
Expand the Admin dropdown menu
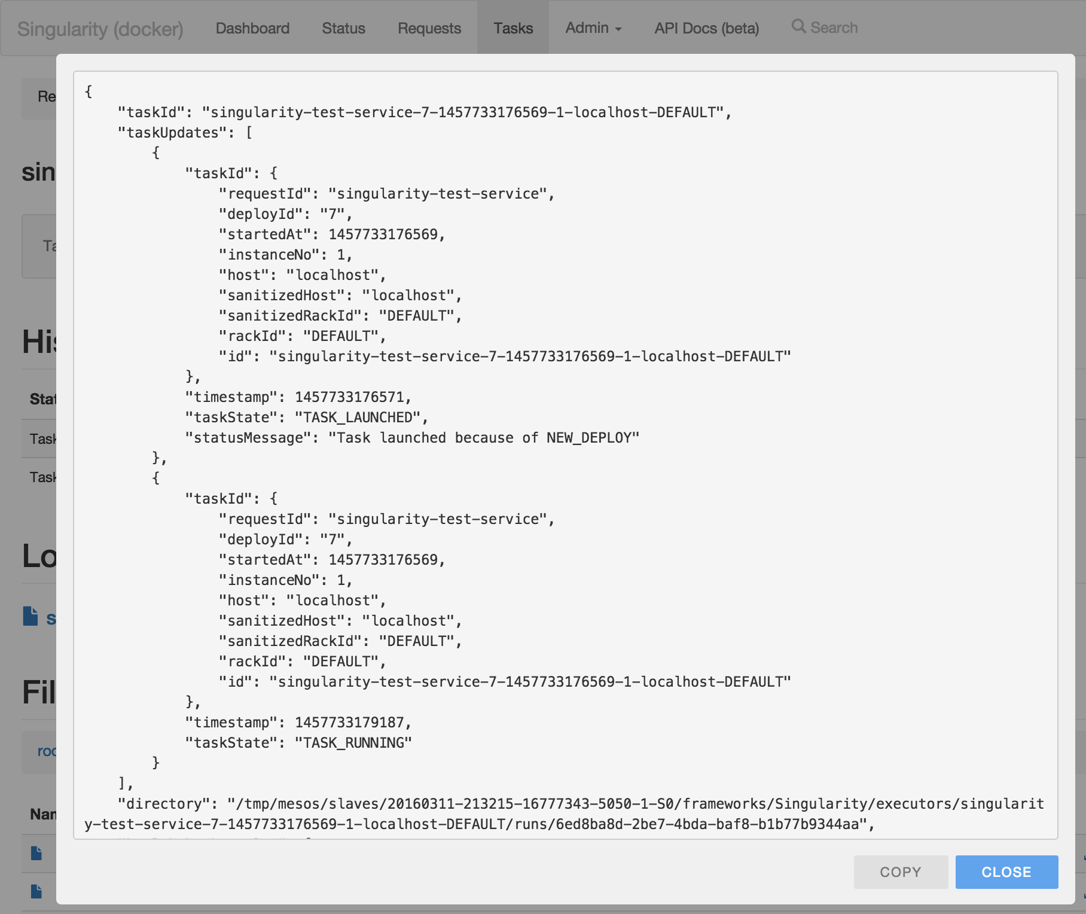[593, 28]
